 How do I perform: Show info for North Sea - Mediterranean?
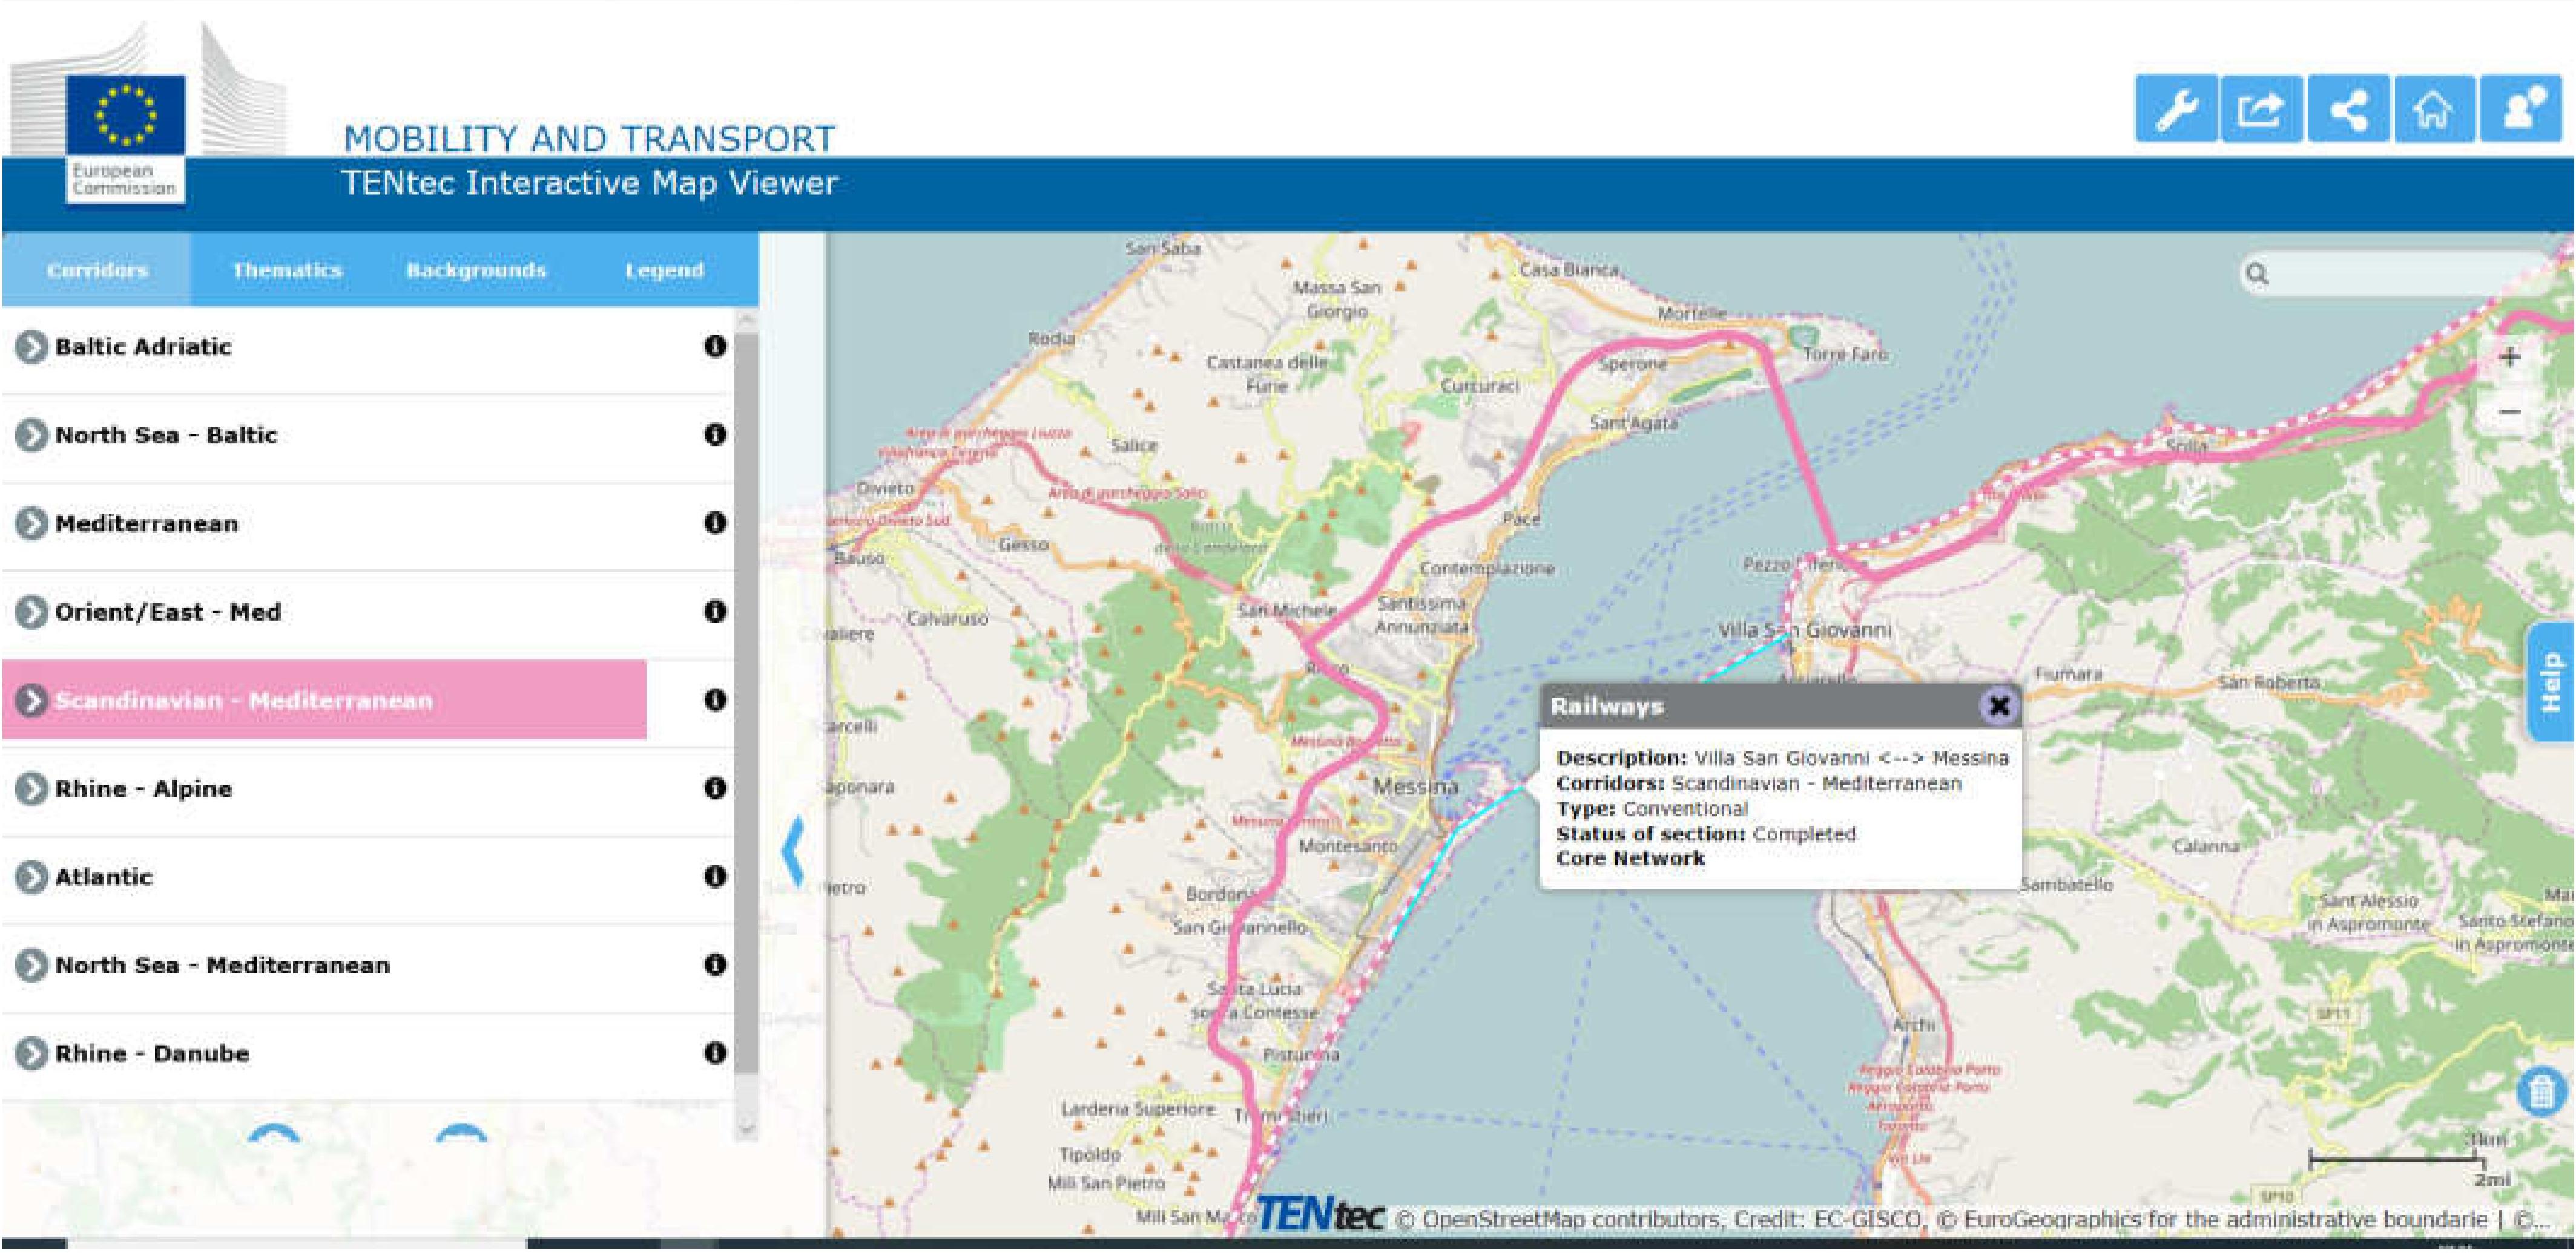tap(714, 964)
